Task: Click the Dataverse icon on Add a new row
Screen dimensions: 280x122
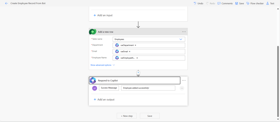Action: click(93, 32)
